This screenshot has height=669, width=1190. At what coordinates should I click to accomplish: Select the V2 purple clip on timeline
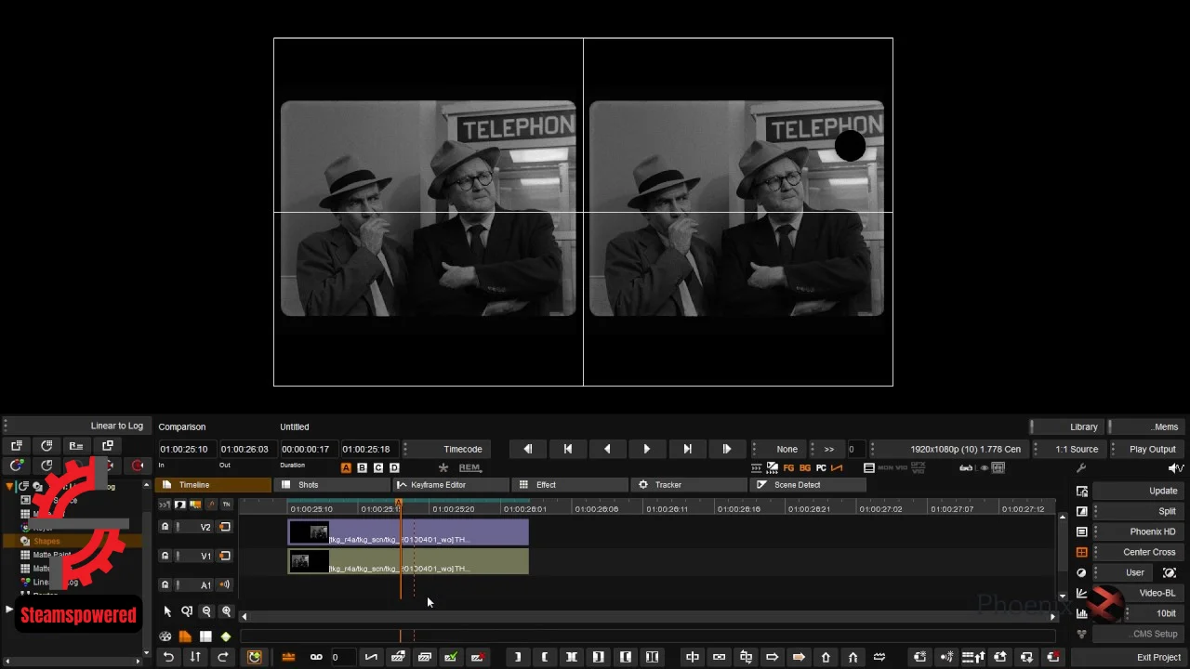point(408,532)
